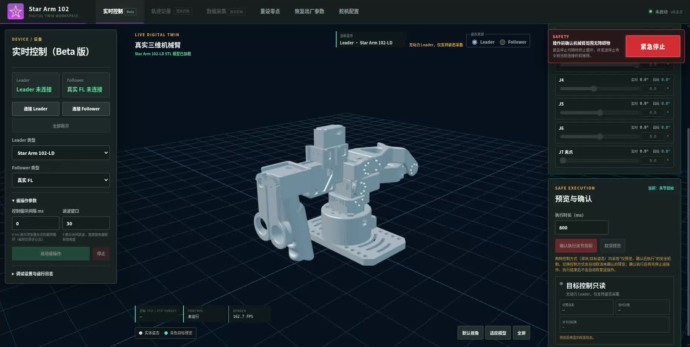This screenshot has height=347, width=690.
Task: Click the J6 joint slider handle
Action: [600, 137]
